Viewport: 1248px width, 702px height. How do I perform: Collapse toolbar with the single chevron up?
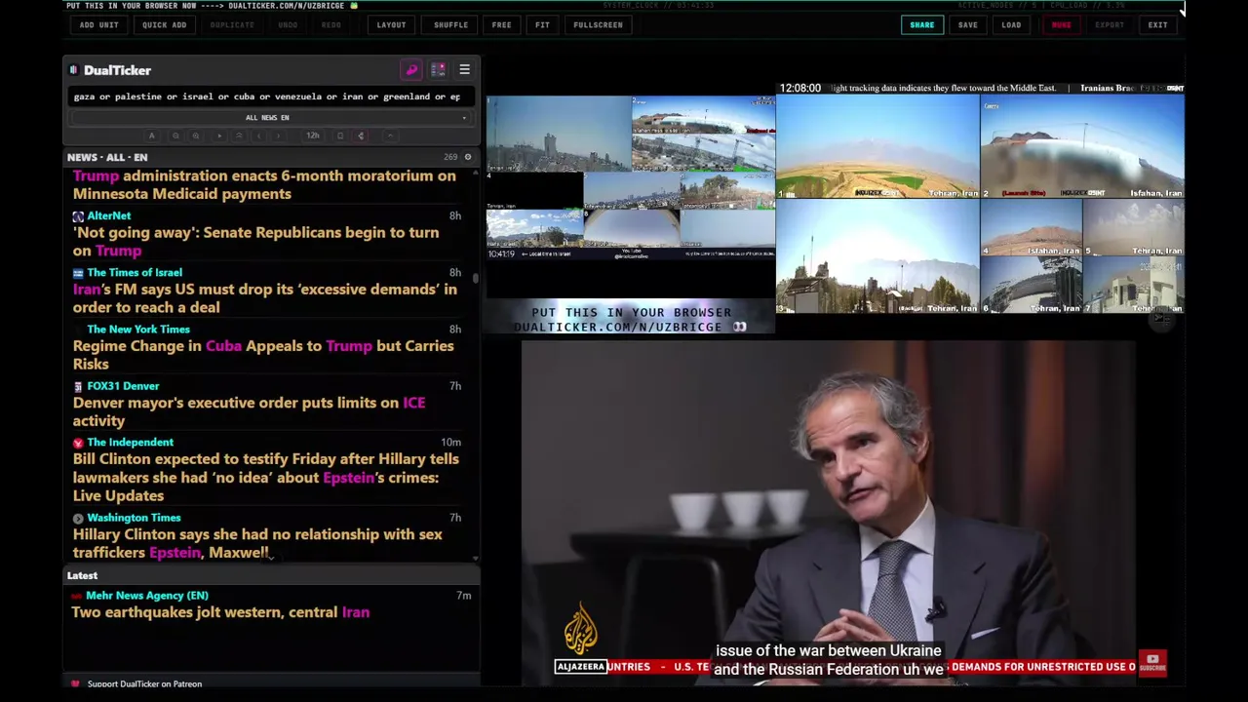pyautogui.click(x=390, y=136)
